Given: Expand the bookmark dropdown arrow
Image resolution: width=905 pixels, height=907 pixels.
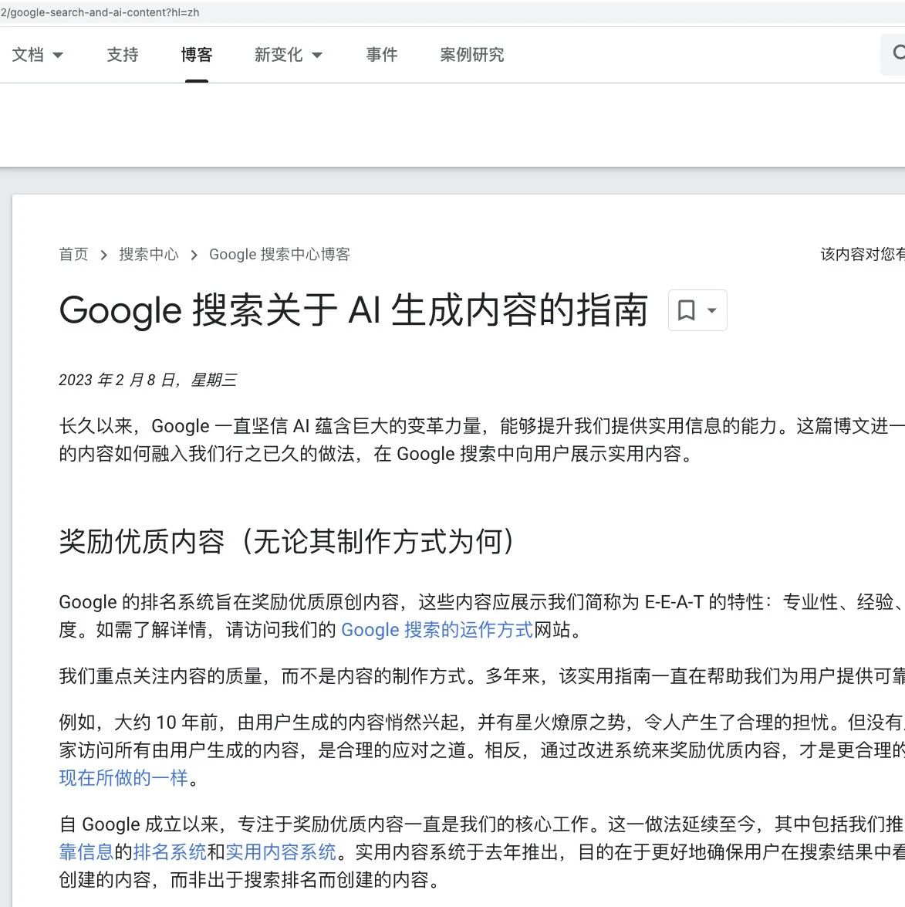Looking at the screenshot, I should pos(712,310).
